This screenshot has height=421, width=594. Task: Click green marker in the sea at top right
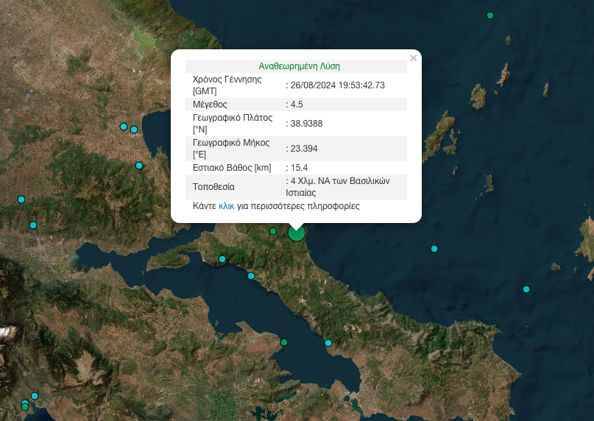[490, 15]
